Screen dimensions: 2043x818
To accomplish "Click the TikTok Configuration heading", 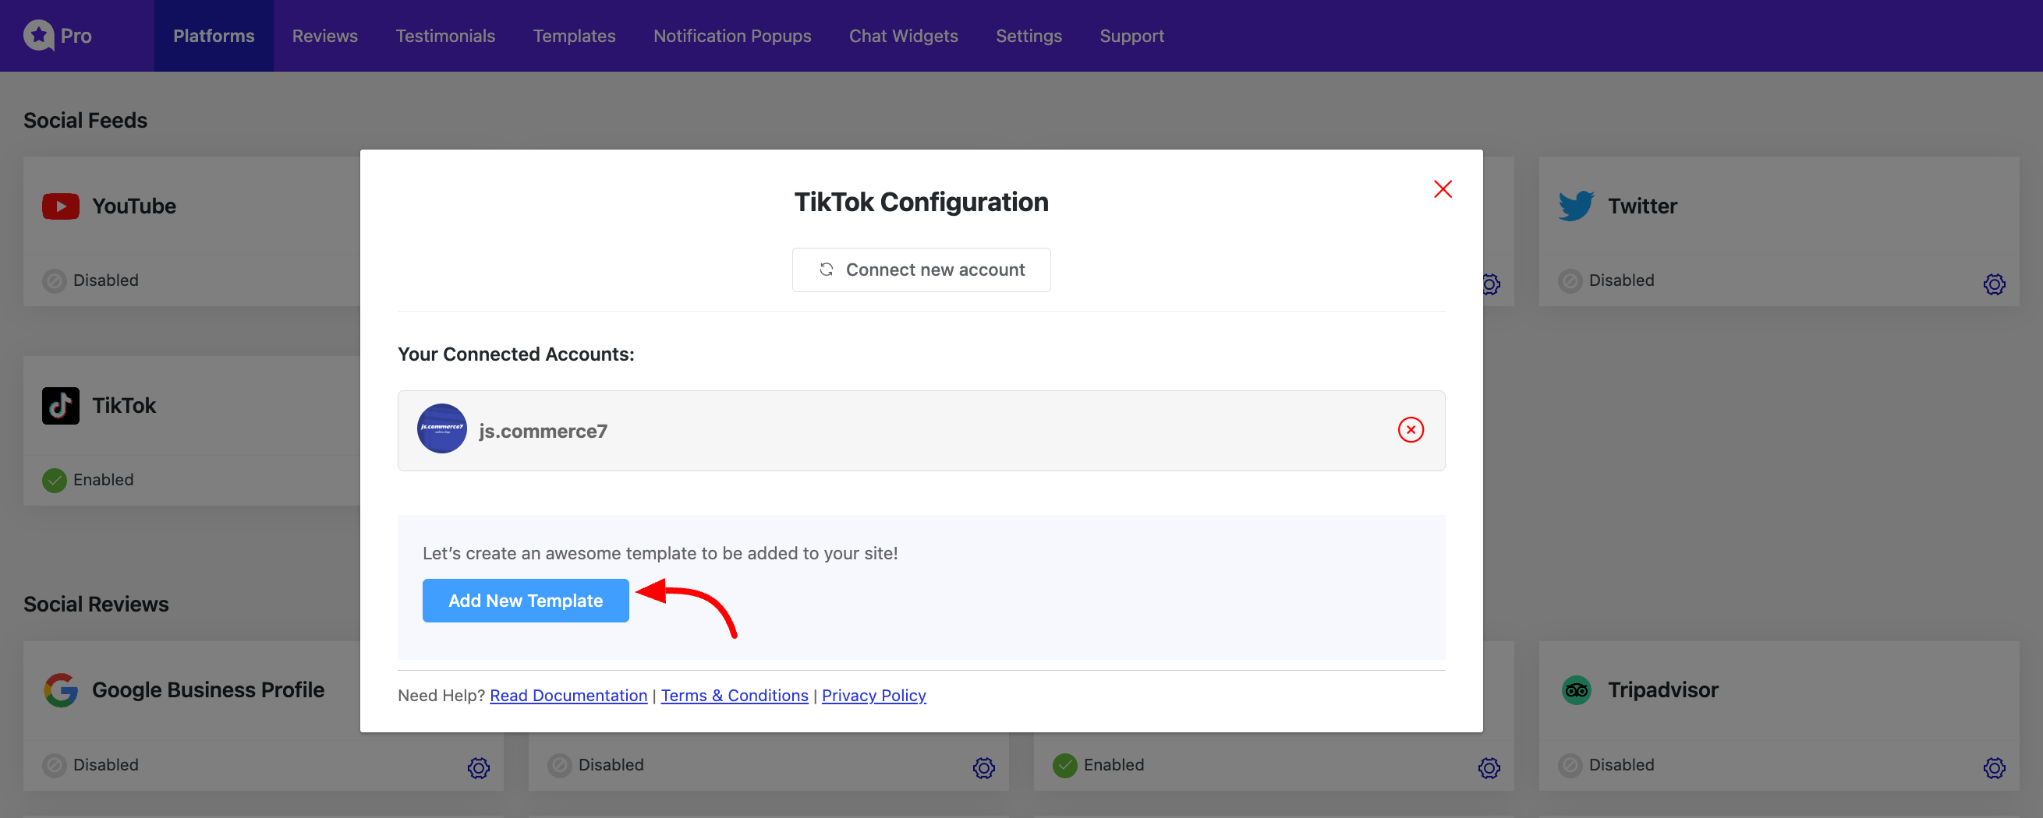I will [921, 201].
